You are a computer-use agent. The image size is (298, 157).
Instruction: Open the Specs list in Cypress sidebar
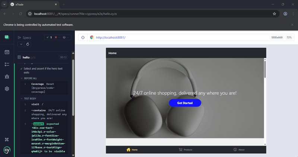pyautogui.click(x=7, y=64)
